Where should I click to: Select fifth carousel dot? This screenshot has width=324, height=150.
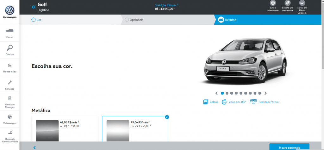[241, 93]
